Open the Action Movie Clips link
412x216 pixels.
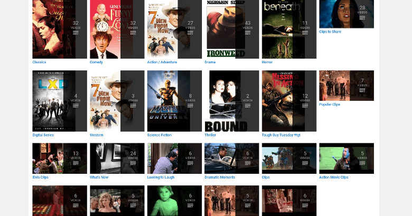(x=334, y=177)
